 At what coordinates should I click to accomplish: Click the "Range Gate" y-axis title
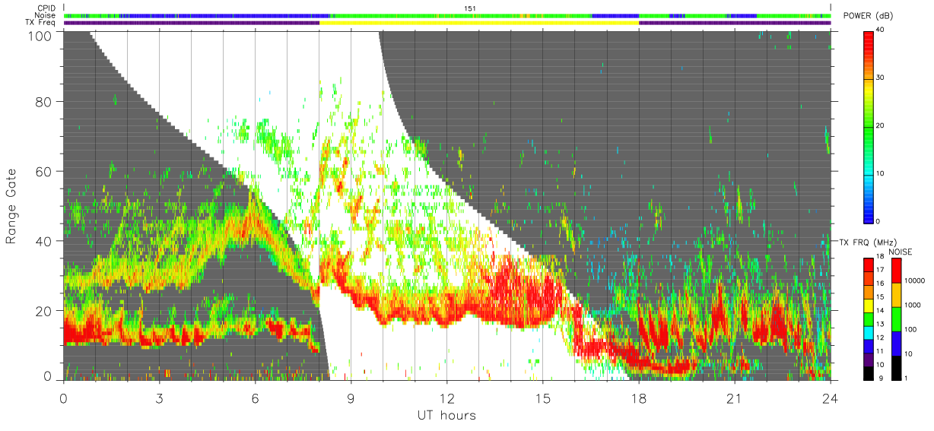tap(11, 206)
